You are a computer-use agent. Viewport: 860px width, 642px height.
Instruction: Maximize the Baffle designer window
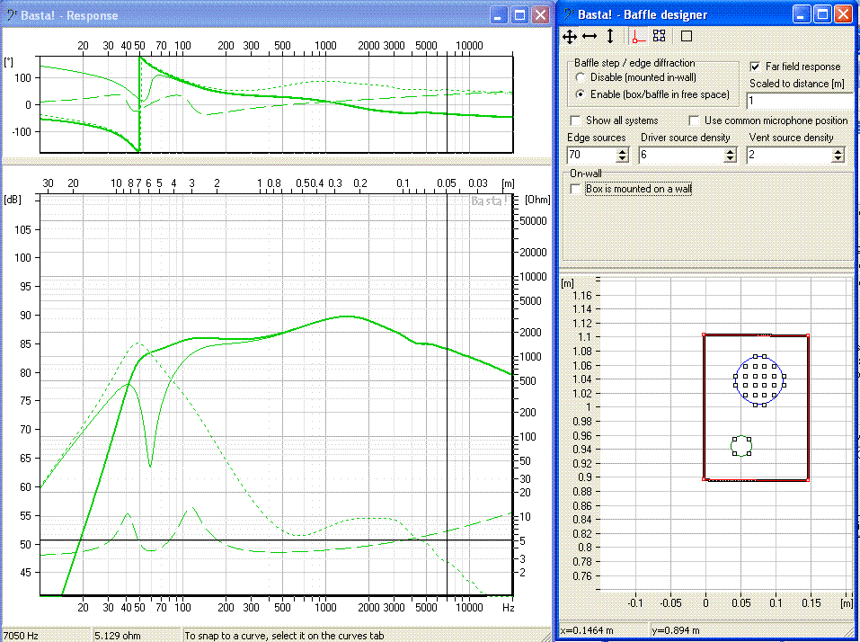tap(822, 14)
